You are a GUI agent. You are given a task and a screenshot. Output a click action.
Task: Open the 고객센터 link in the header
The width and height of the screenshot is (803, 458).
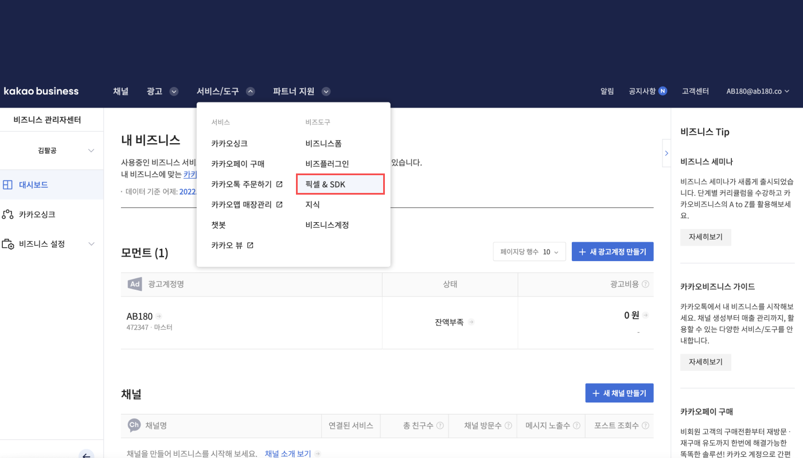point(695,91)
